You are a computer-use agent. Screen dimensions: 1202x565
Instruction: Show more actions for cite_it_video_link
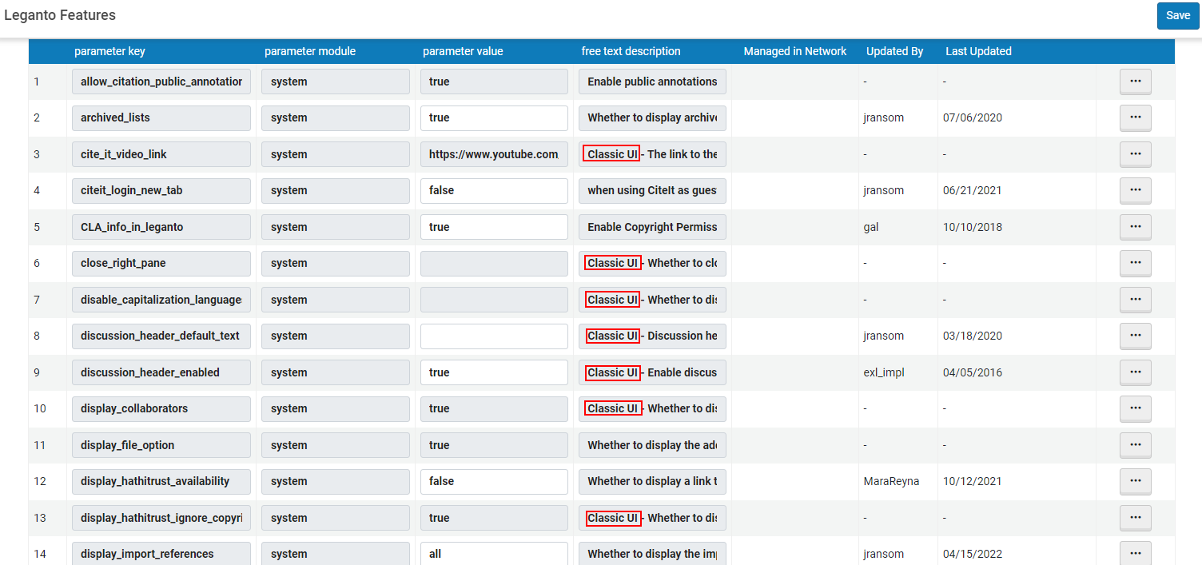pyautogui.click(x=1135, y=154)
